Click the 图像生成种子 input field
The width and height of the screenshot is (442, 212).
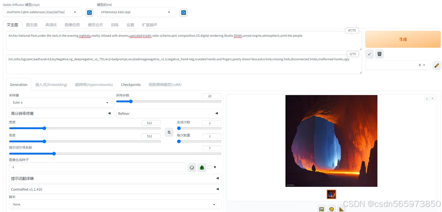[97, 167]
